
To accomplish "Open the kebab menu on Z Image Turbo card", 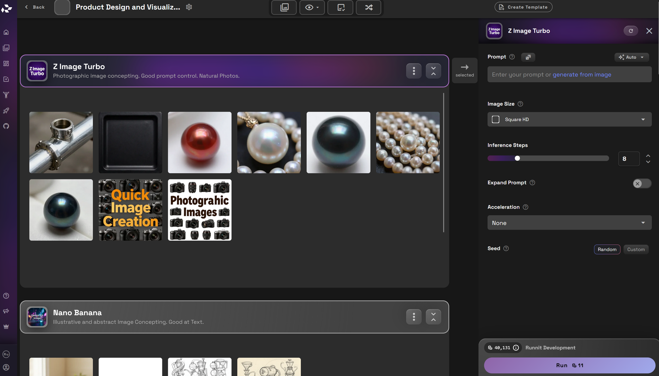I will (414, 70).
